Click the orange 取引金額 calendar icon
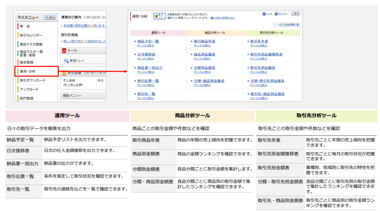Viewport: 380px width, 212px height. (64, 73)
